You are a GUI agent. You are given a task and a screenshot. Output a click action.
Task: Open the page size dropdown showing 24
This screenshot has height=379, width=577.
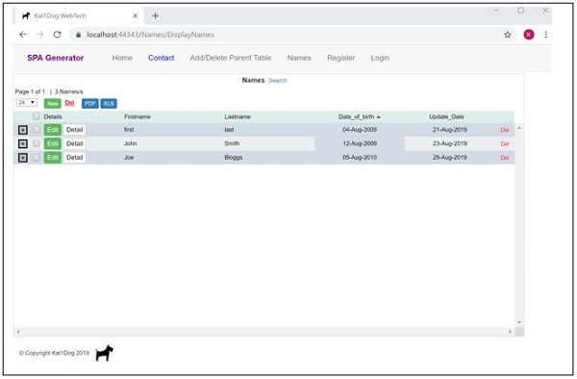click(x=27, y=103)
